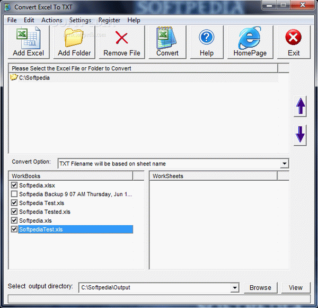Open Help via the question mark icon
The width and height of the screenshot is (318, 308).
pos(207,37)
